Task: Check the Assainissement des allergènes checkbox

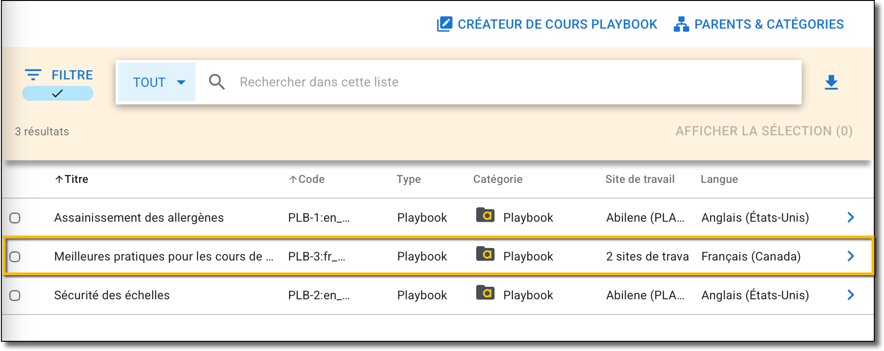Action: tap(15, 218)
